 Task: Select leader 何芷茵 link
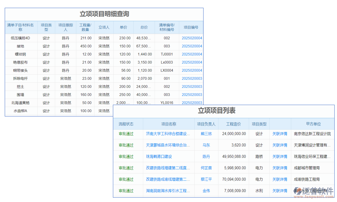click(x=207, y=168)
